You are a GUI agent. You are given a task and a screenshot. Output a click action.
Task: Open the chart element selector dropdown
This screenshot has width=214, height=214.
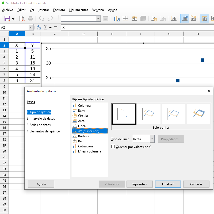tap(98, 18)
